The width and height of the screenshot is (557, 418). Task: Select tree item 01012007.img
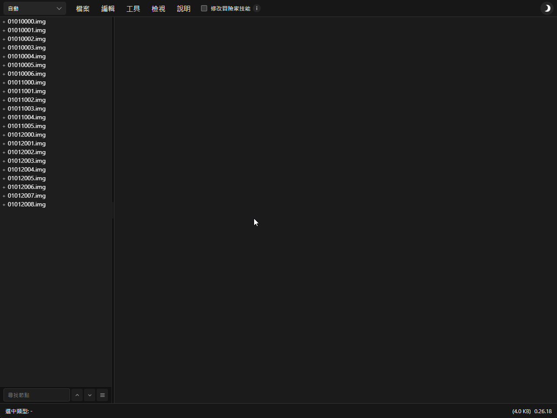tap(27, 196)
